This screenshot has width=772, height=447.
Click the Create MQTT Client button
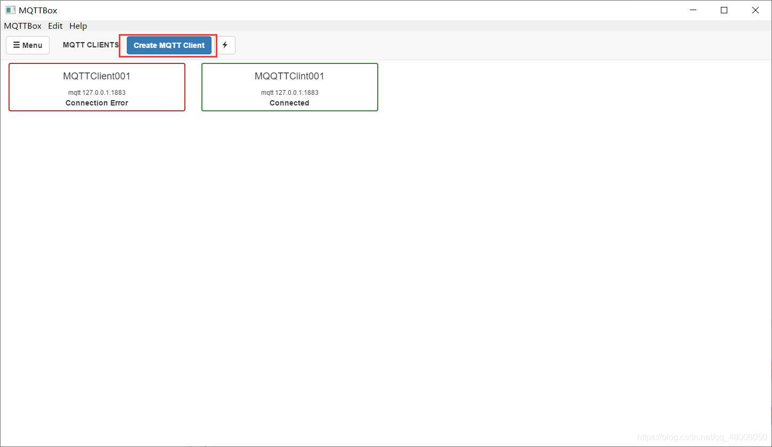pos(169,45)
